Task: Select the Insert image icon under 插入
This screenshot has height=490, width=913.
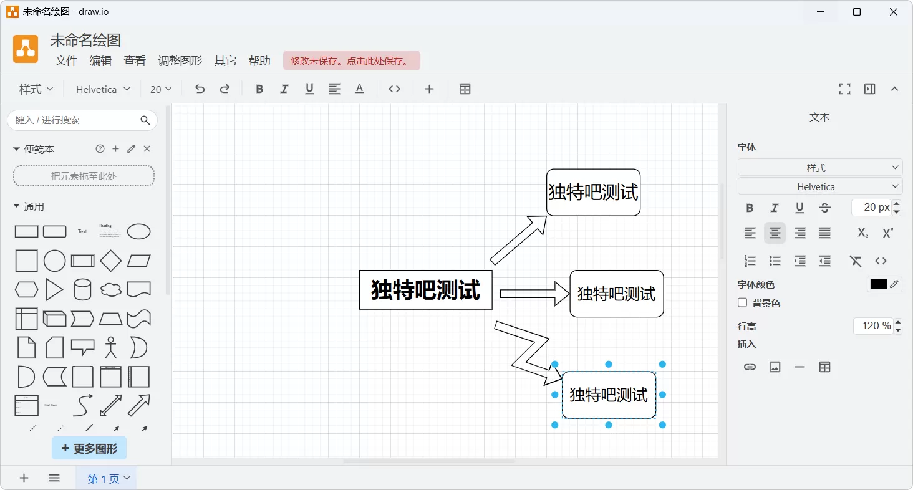Action: click(x=775, y=367)
